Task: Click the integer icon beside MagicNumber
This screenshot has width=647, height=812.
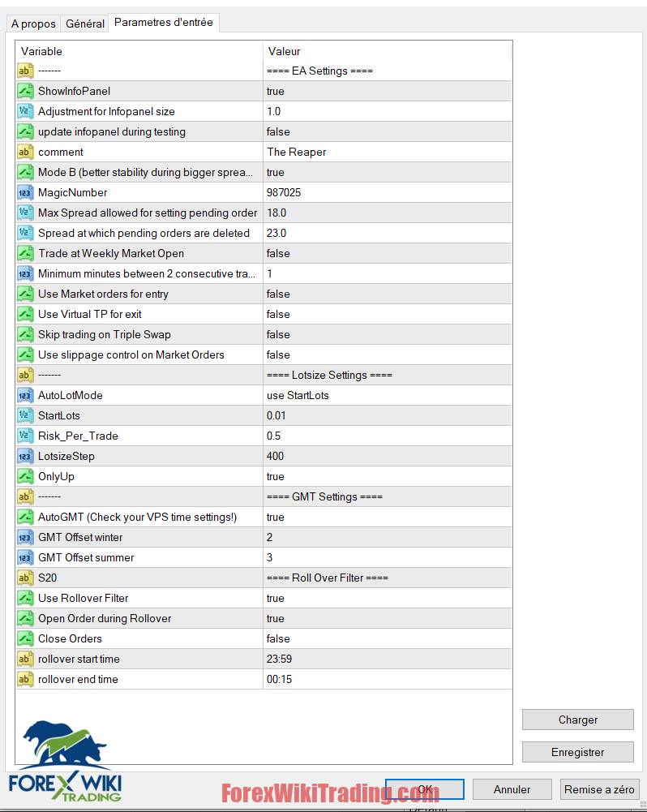Action: point(25,192)
